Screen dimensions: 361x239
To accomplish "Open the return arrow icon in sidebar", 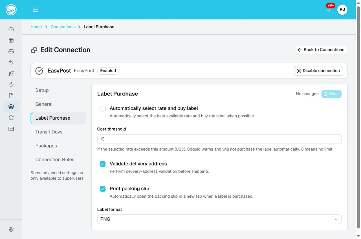I will coord(11,62).
